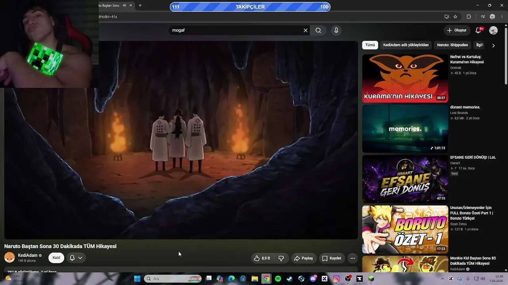The image size is (508, 285).
Task: Open Discord from the taskbar
Action: 313,279
